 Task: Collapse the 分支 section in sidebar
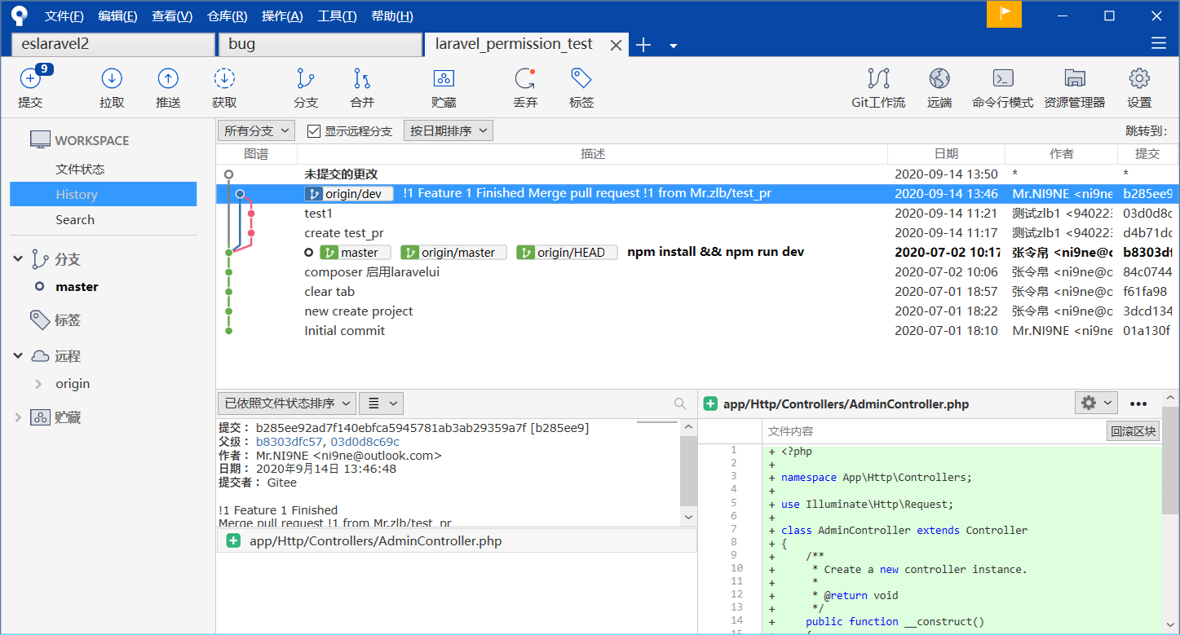[x=18, y=259]
